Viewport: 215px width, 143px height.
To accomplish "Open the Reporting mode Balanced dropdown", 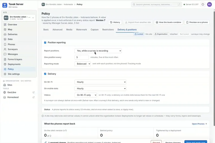I will click(x=83, y=64).
